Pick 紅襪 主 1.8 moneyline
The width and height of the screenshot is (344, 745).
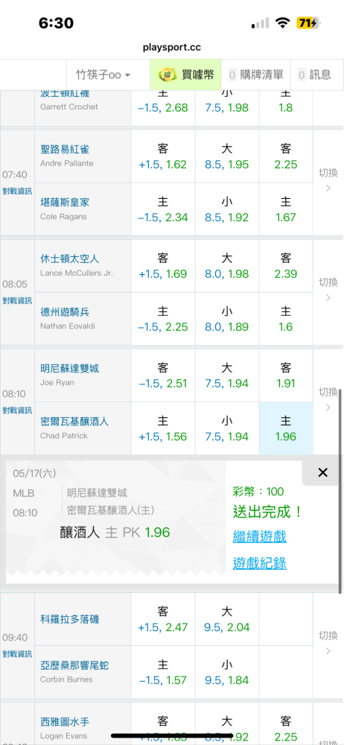click(x=286, y=107)
